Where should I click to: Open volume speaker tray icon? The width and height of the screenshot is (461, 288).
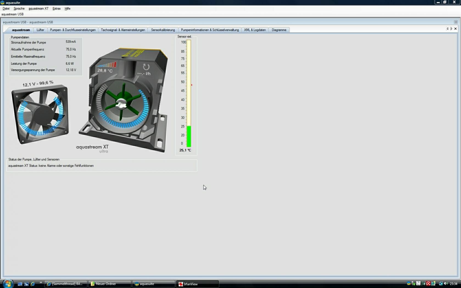[446, 283]
